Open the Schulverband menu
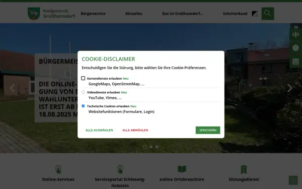The width and height of the screenshot is (302, 189). pyautogui.click(x=235, y=14)
